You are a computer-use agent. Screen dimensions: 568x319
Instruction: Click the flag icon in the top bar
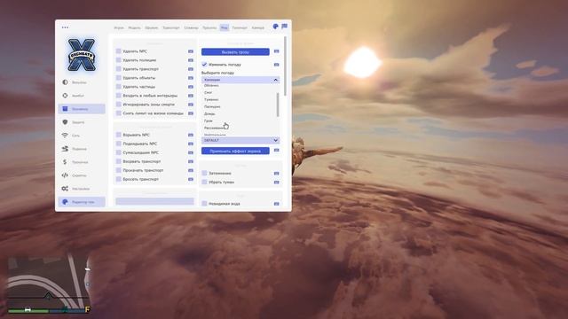[284, 27]
